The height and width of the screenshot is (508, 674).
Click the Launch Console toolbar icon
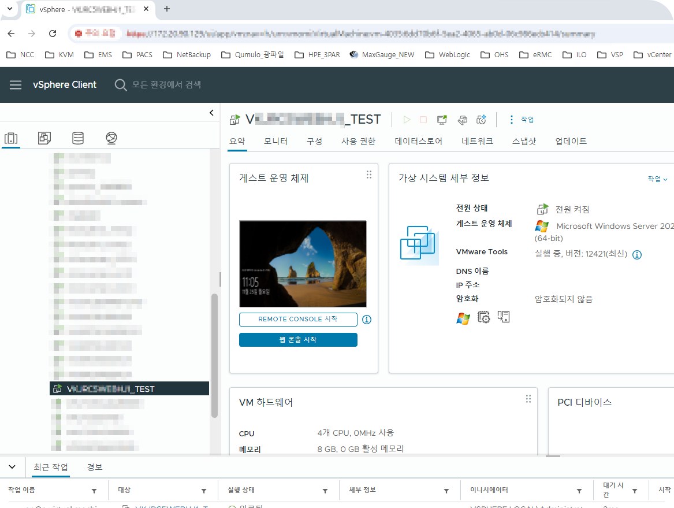point(442,120)
